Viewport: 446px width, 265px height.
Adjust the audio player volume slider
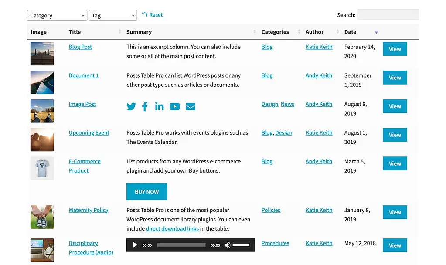point(241,245)
